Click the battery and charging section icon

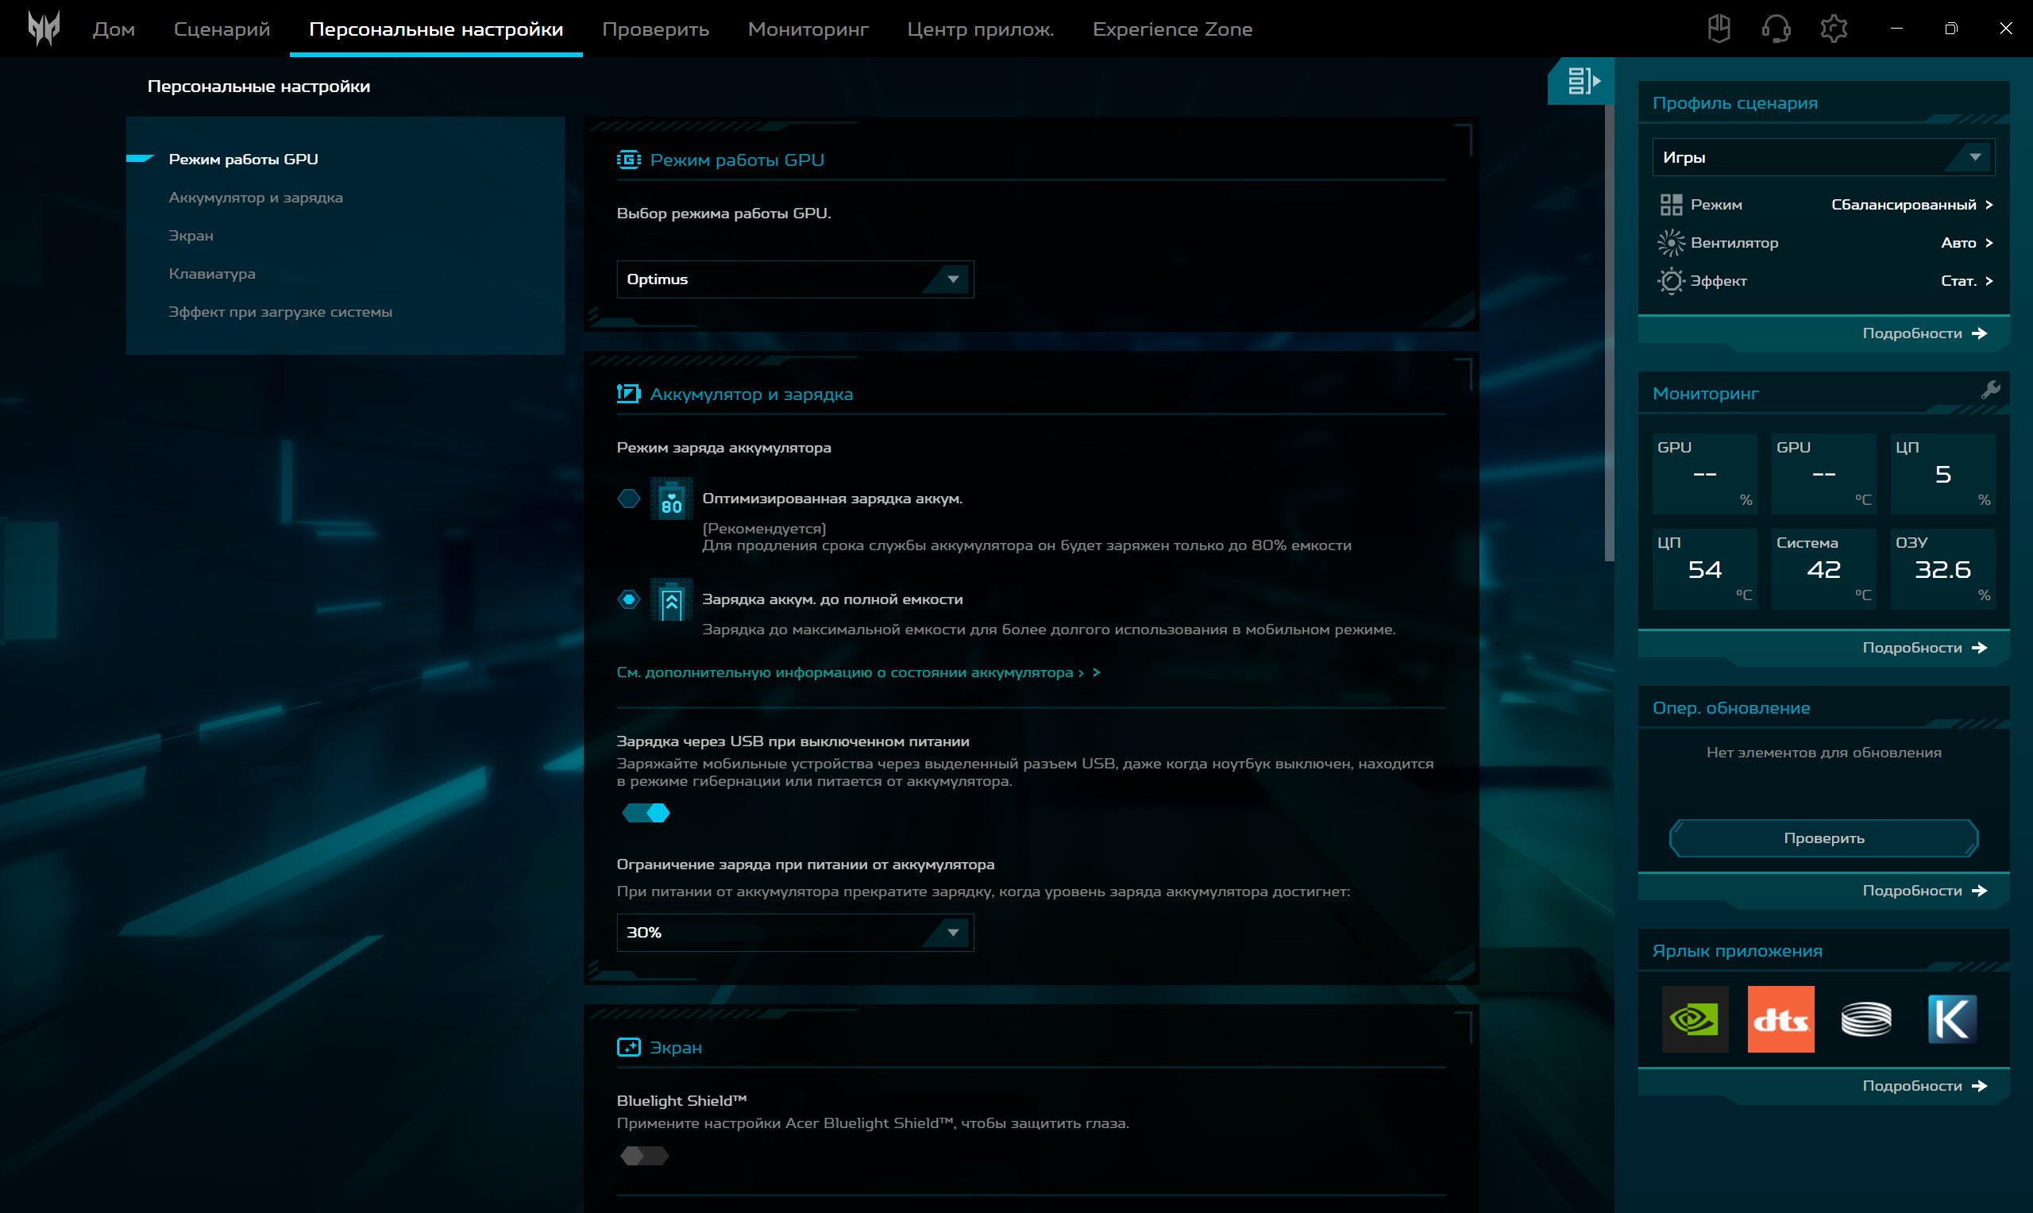click(x=629, y=394)
